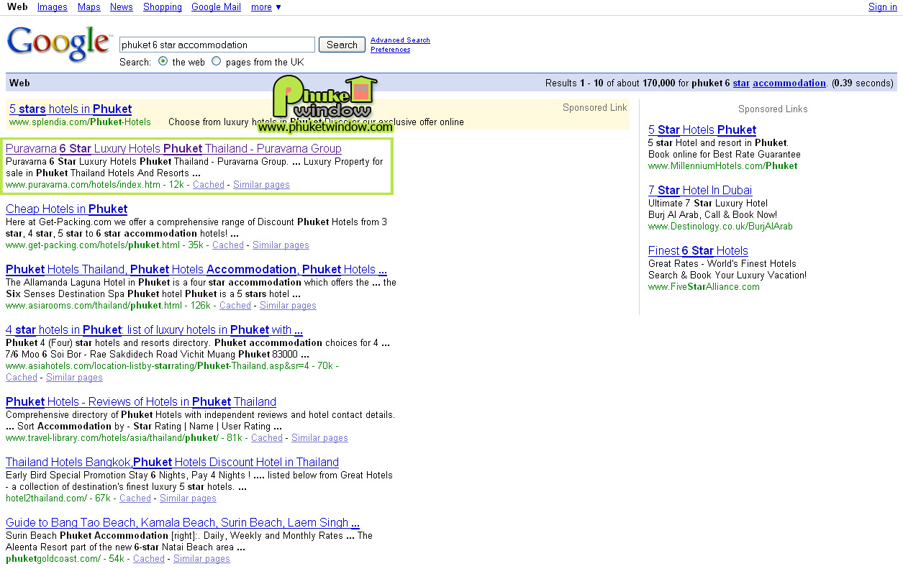Open "4 star hotels in Phuket" result
Image resolution: width=903 pixels, height=569 pixels.
[x=154, y=329]
